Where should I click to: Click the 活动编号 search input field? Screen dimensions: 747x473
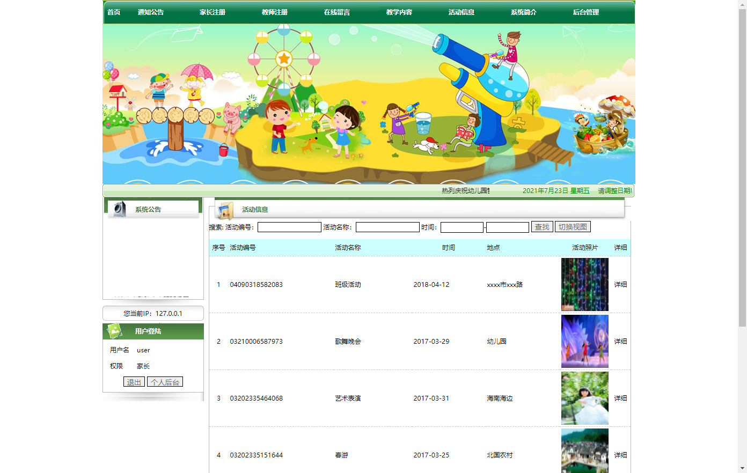coord(289,226)
